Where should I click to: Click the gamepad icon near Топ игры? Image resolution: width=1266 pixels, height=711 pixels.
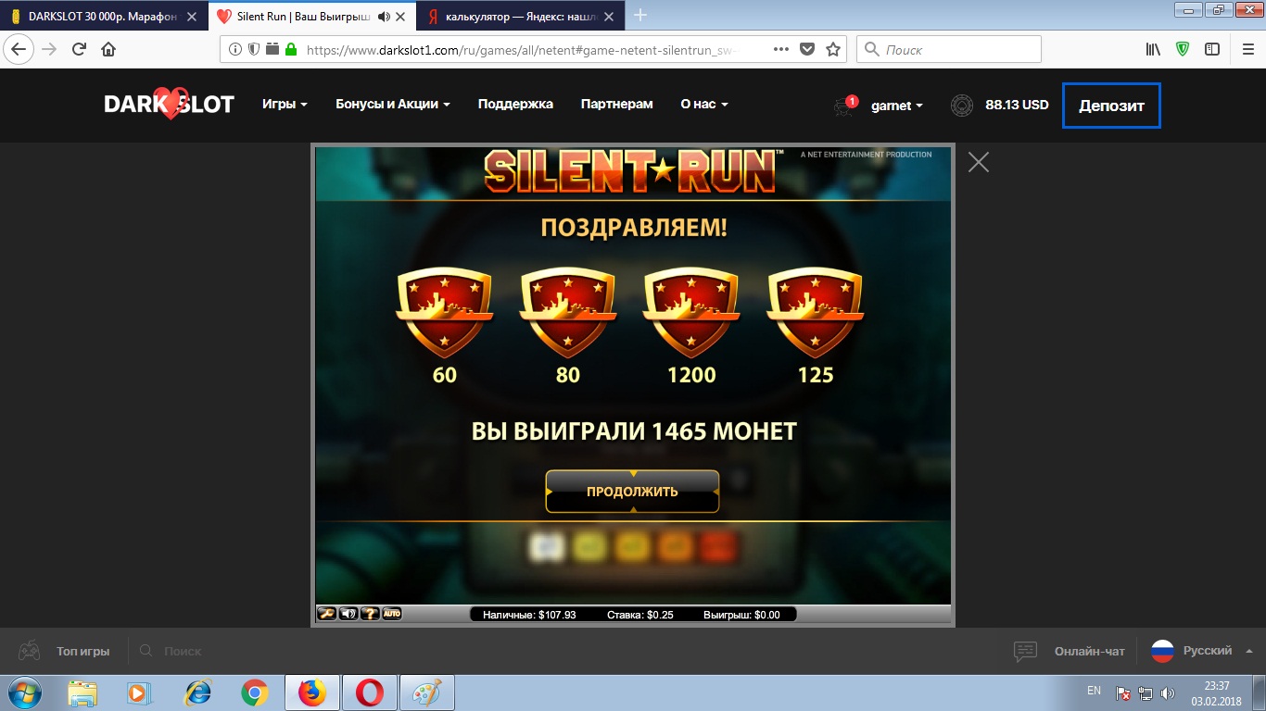31,651
